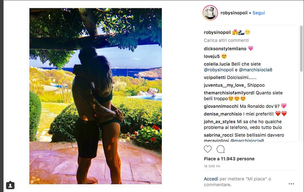Image resolution: width=304 pixels, height=192 pixels.
Task: Open robysinopoli profile picture avatar
Action: tap(210, 13)
